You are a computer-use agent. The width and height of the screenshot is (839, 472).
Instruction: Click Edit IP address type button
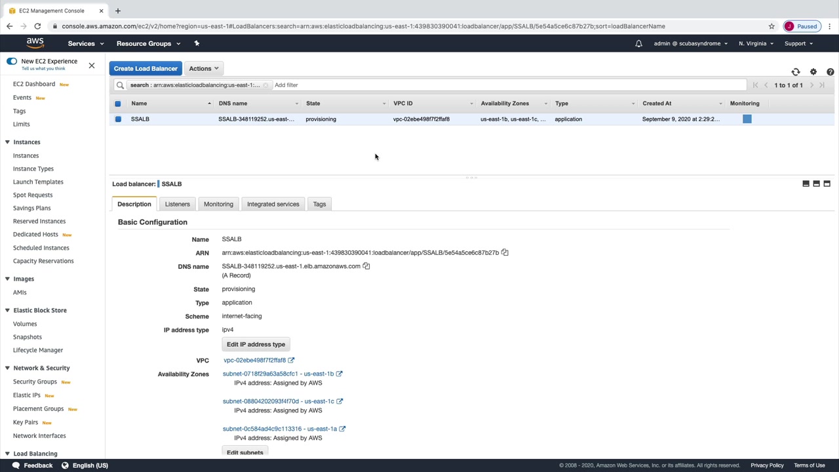(256, 344)
